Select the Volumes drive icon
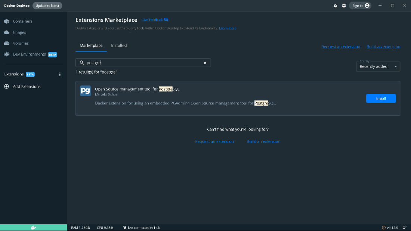 [7, 43]
